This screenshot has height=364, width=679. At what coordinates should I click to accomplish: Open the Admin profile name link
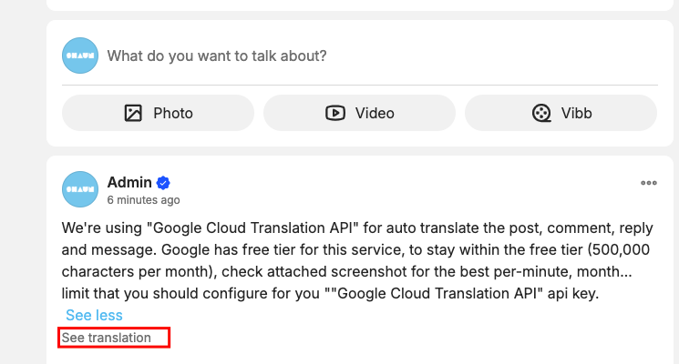129,181
